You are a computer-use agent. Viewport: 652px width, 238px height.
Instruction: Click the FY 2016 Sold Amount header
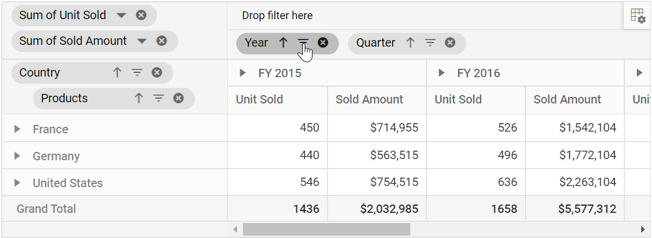click(575, 100)
